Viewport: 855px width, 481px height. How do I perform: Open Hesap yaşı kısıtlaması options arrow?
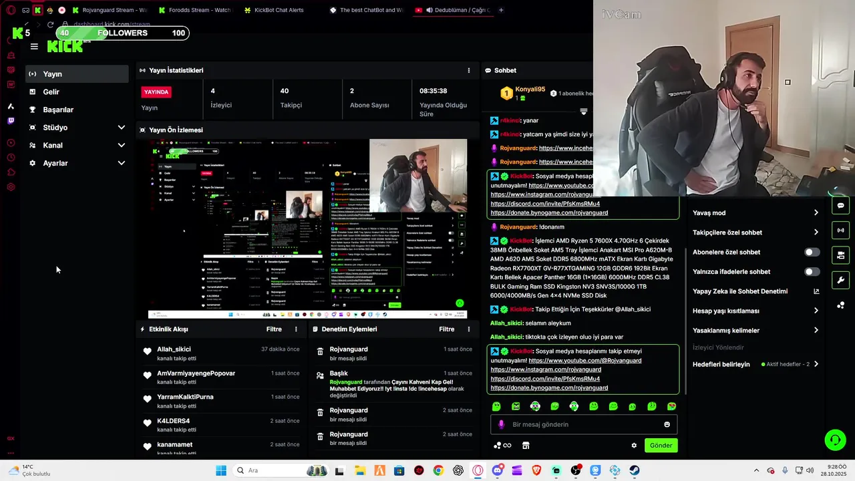coord(816,311)
